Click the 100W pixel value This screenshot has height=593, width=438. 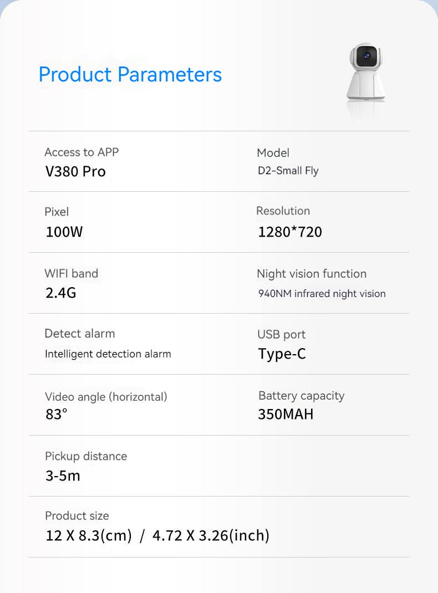pos(64,232)
